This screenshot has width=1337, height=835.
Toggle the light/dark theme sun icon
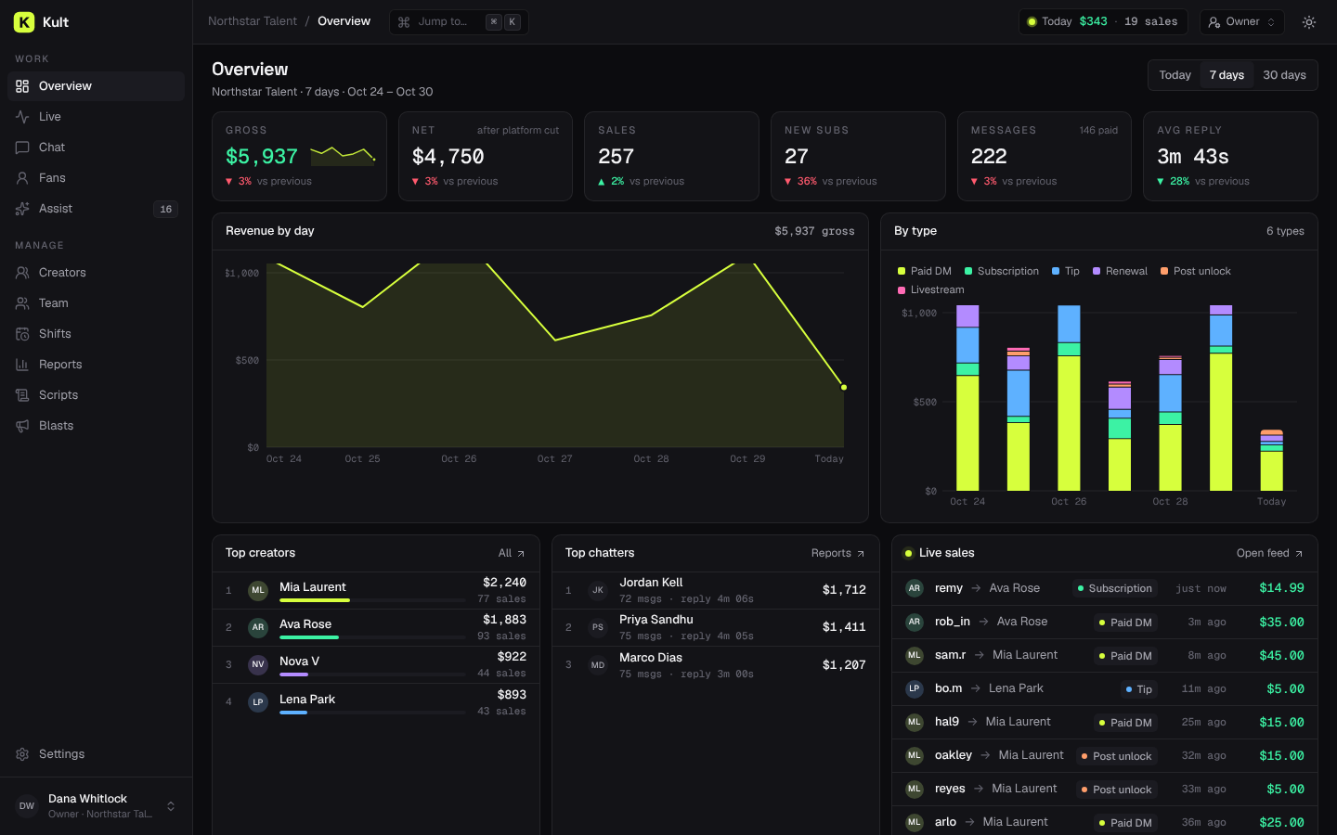1309,22
